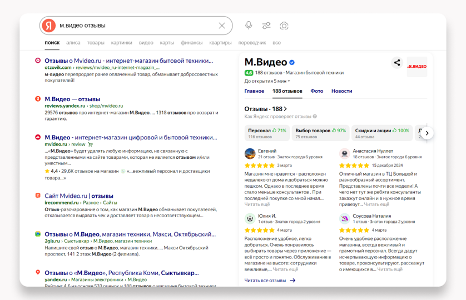The width and height of the screenshot is (466, 300).
Task: Switch to the 'переводчик' tab
Action: point(252,42)
